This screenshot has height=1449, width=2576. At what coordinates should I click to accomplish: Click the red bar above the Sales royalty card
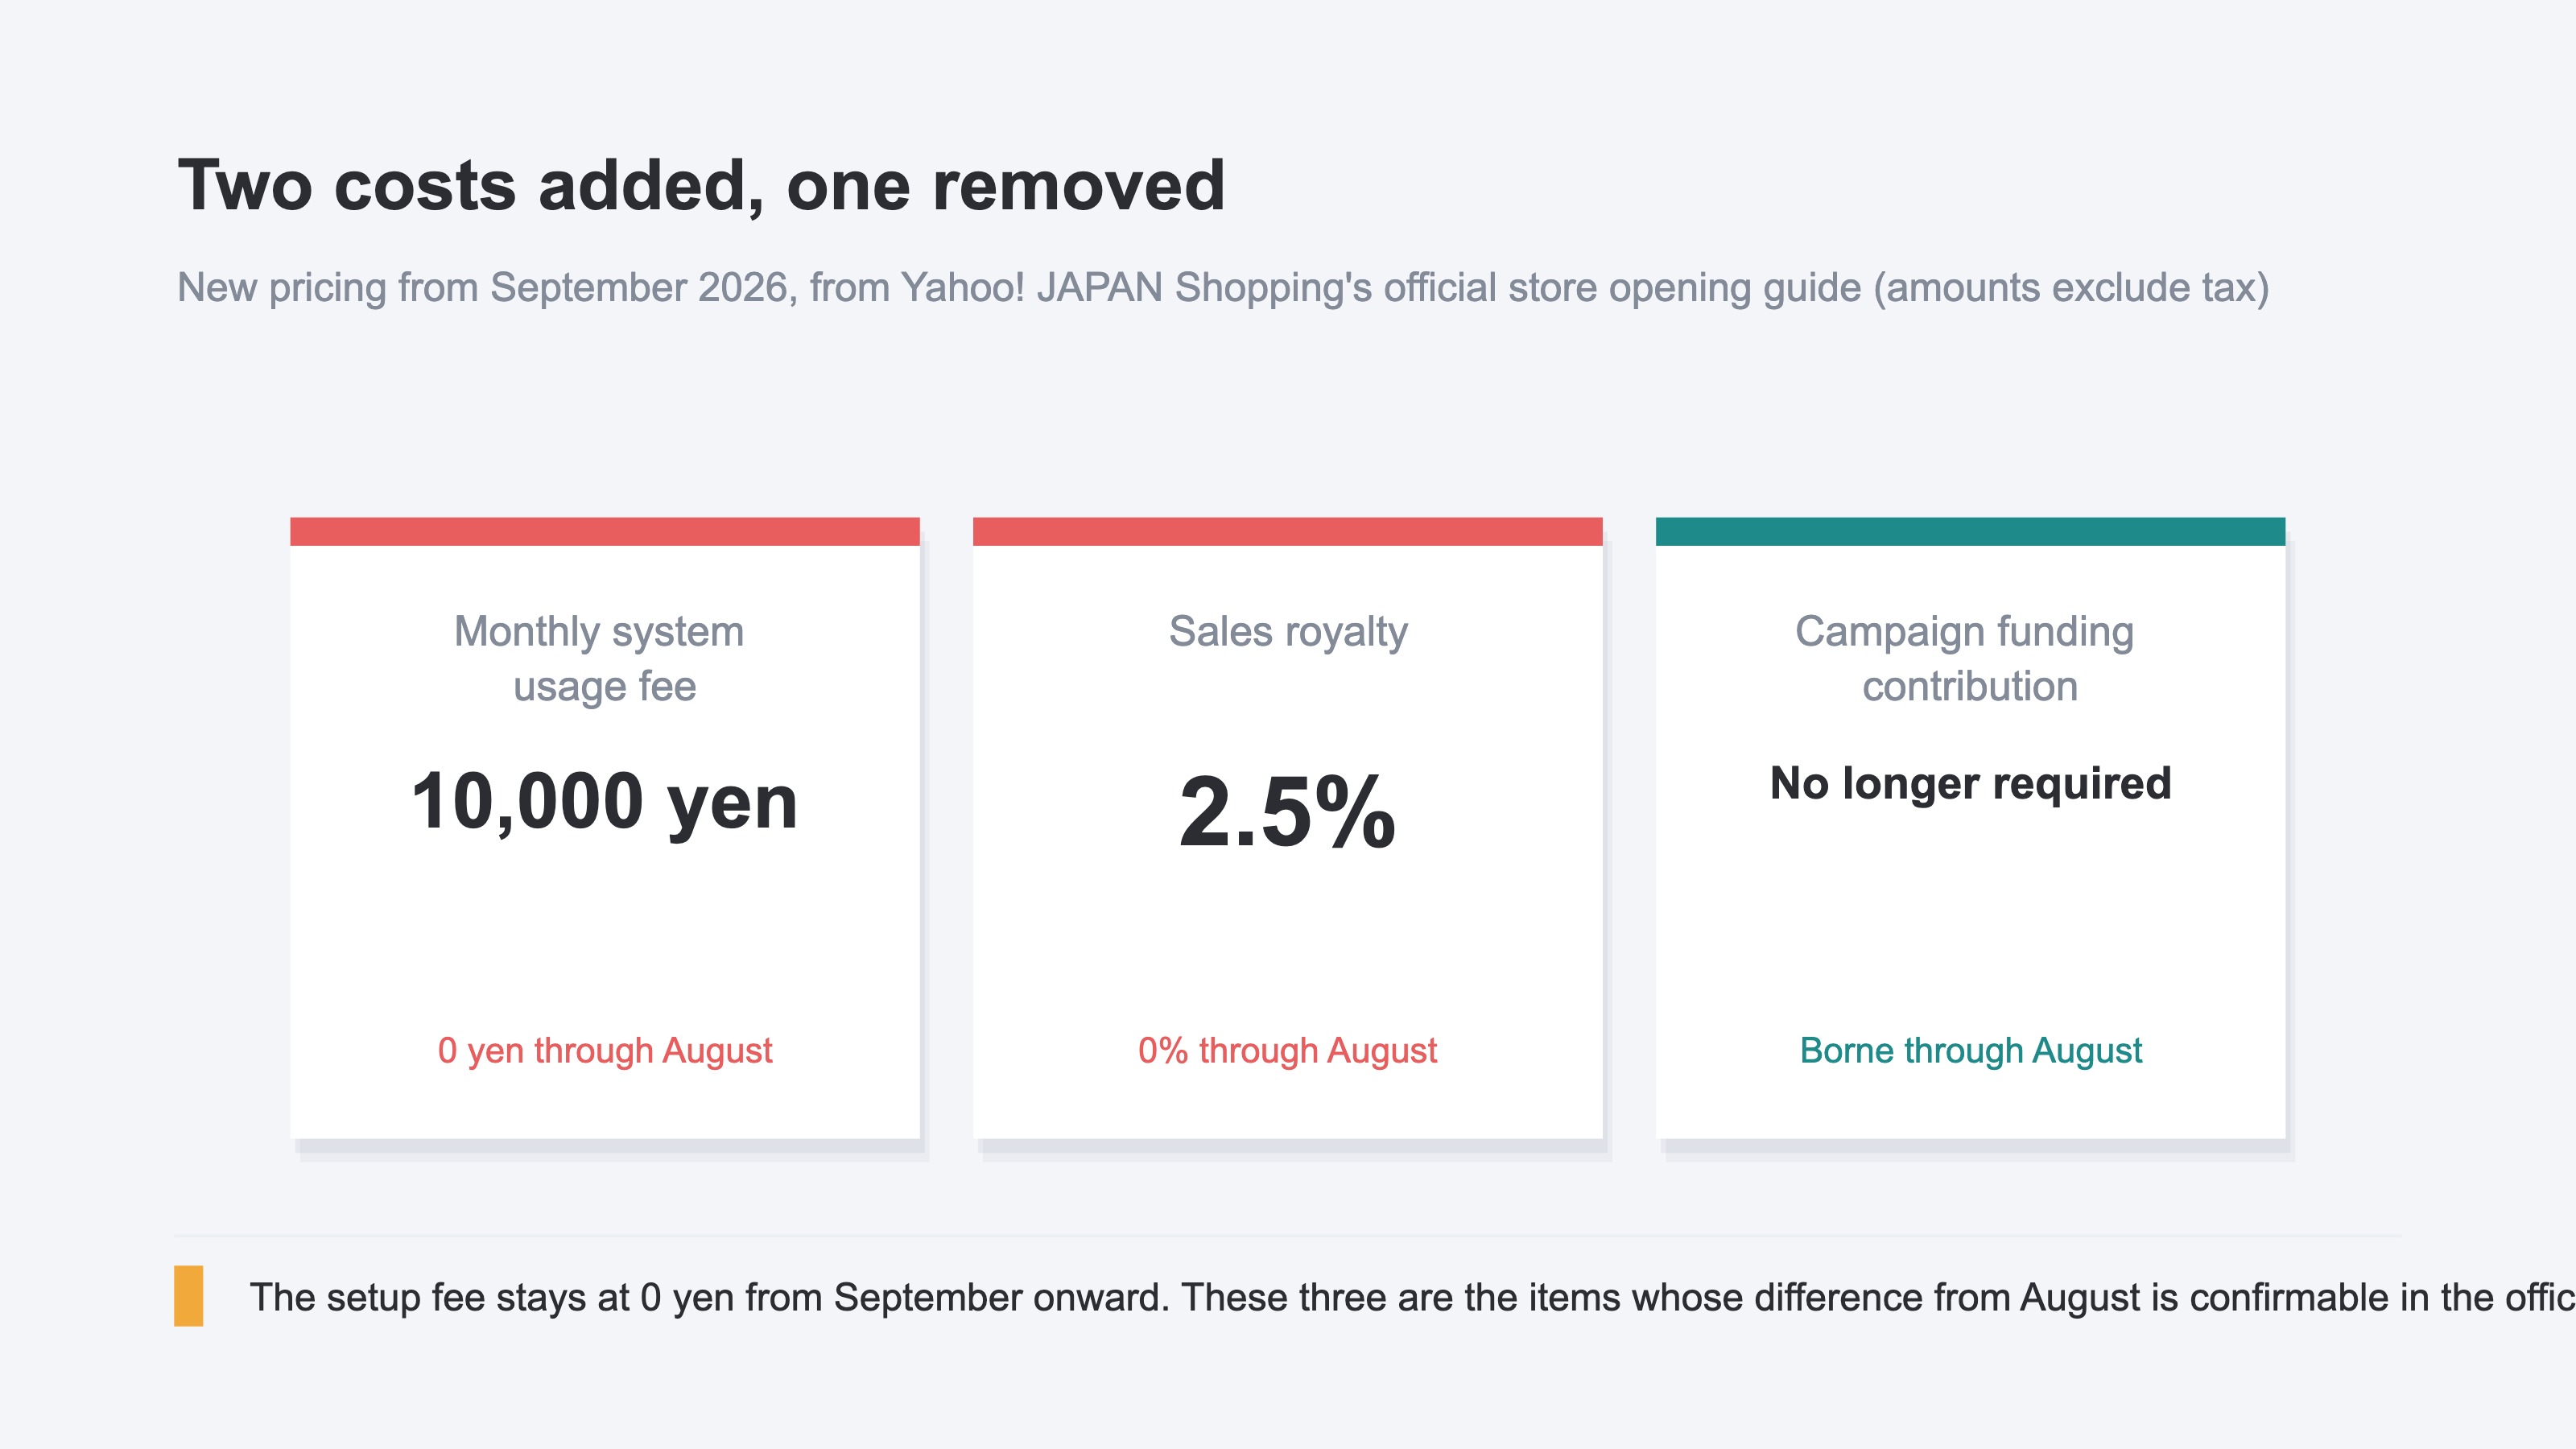(x=1288, y=531)
